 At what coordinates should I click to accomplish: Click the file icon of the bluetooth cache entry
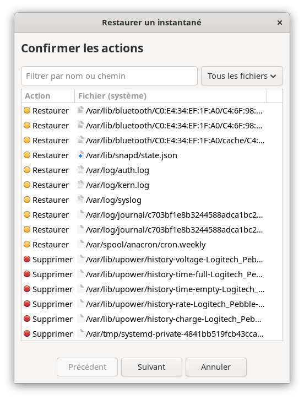(x=80, y=140)
